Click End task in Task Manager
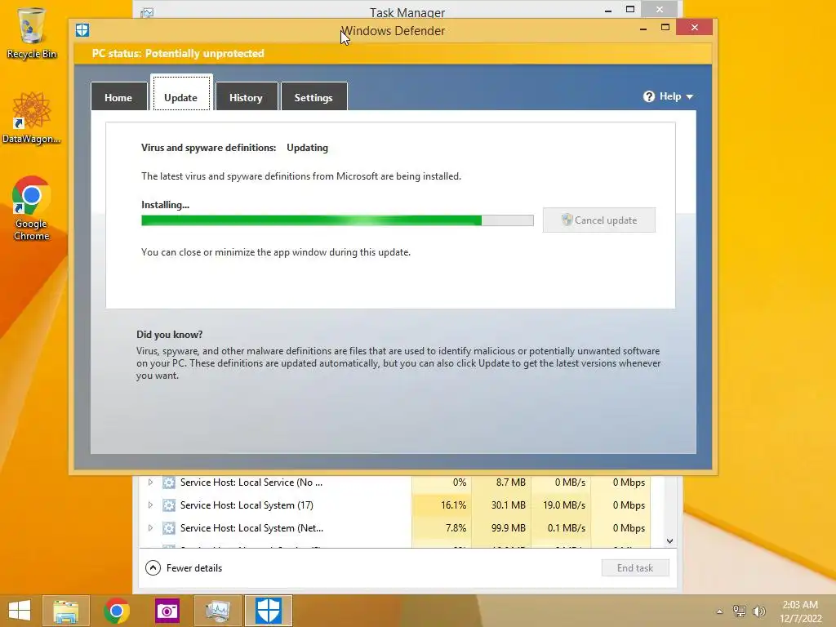 coord(635,568)
